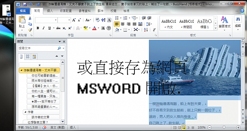Image resolution: width=247 pixels, height=131 pixels.
Task: Open search options dropdown beside magnifier
Action: pyautogui.click(x=63, y=48)
